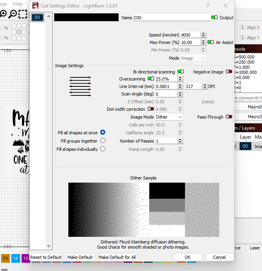Screen dimensions: 262x271
Task: Click the scan direction preview diagram
Action: click(81, 86)
